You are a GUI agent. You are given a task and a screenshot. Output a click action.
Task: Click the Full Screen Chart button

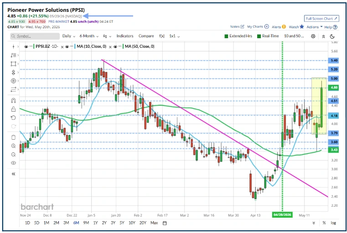click(321, 19)
